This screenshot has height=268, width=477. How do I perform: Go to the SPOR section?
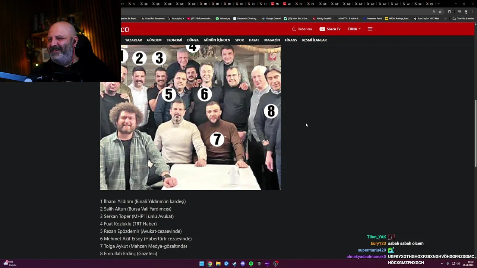click(240, 40)
